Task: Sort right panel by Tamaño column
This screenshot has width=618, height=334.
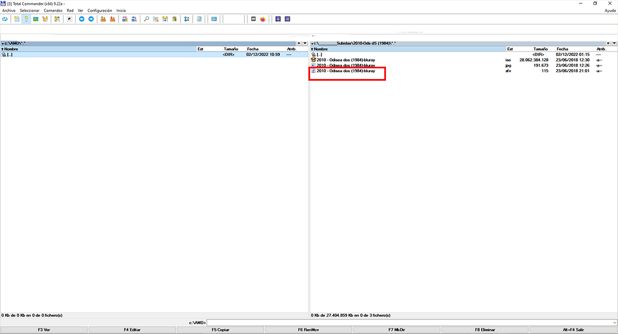Action: click(x=540, y=49)
